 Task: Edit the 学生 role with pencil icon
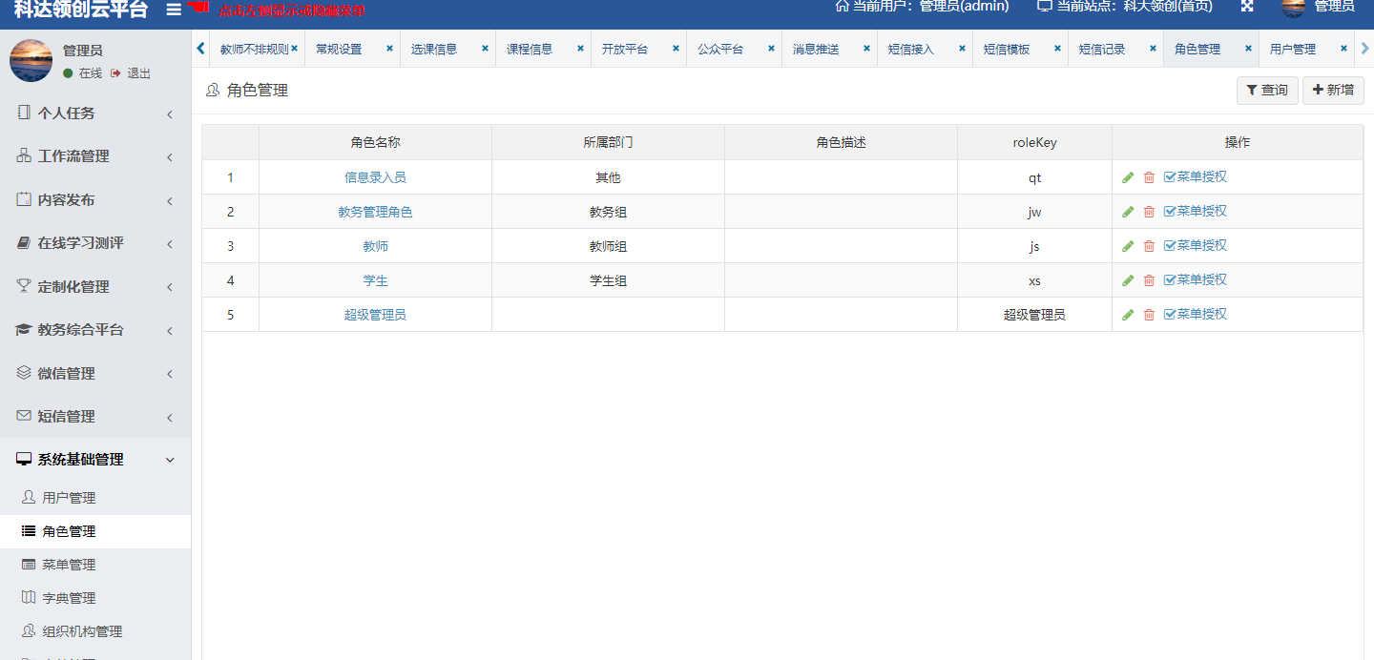coord(1128,280)
